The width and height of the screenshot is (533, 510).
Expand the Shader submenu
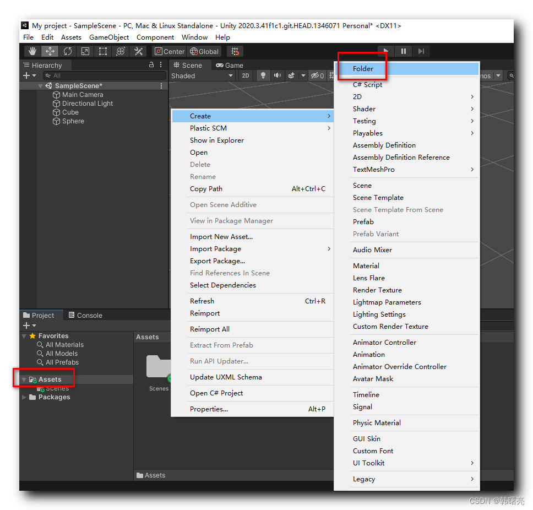[406, 109]
